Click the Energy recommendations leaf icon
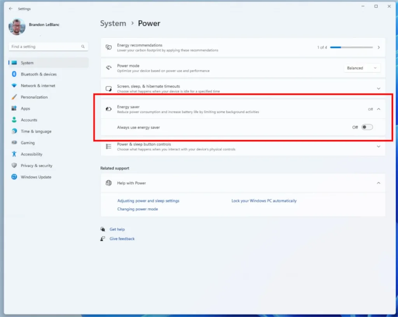 tap(108, 47)
